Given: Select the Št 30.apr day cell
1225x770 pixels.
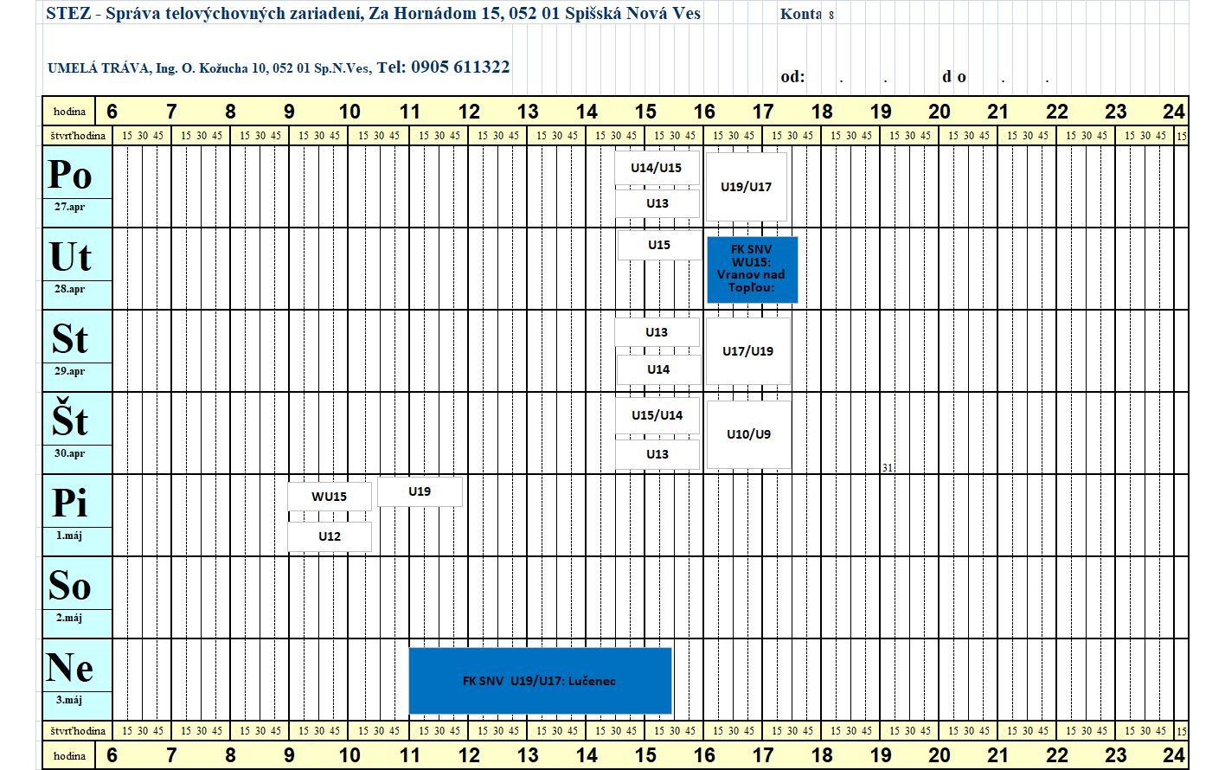Looking at the screenshot, I should click(x=70, y=421).
